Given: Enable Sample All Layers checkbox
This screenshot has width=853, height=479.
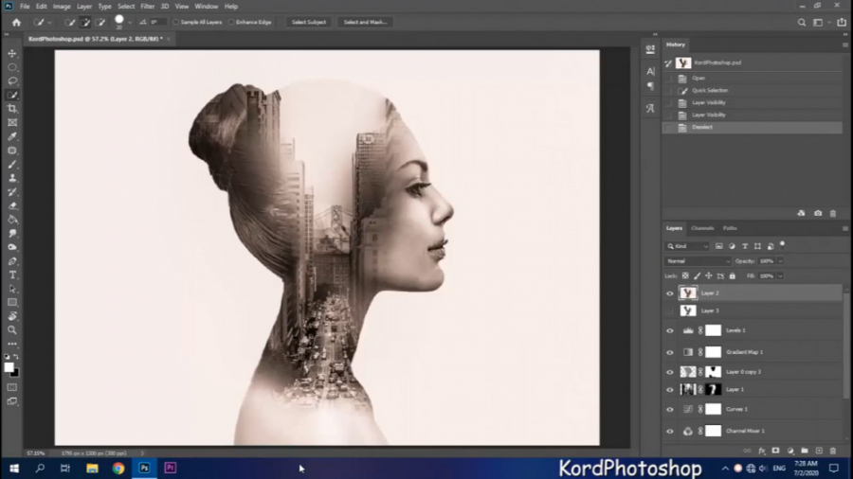Looking at the screenshot, I should click(176, 22).
